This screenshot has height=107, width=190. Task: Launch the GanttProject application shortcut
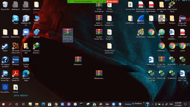pos(141,33)
